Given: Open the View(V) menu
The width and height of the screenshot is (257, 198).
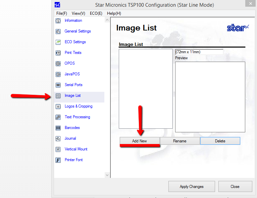Looking at the screenshot, I should [79, 13].
